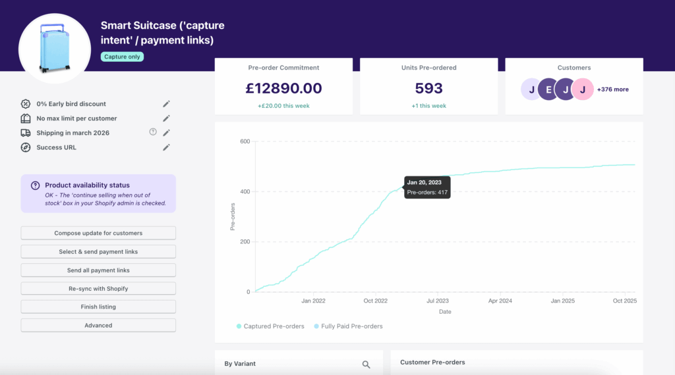675x375 pixels.
Task: Click the truck shipping icon
Action: [26, 133]
